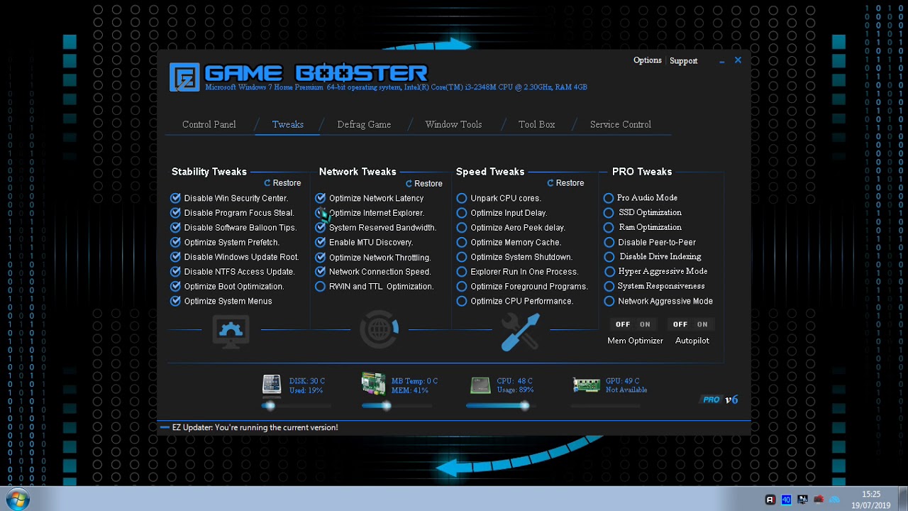
Task: Select the Tweaks tab
Action: click(x=288, y=124)
